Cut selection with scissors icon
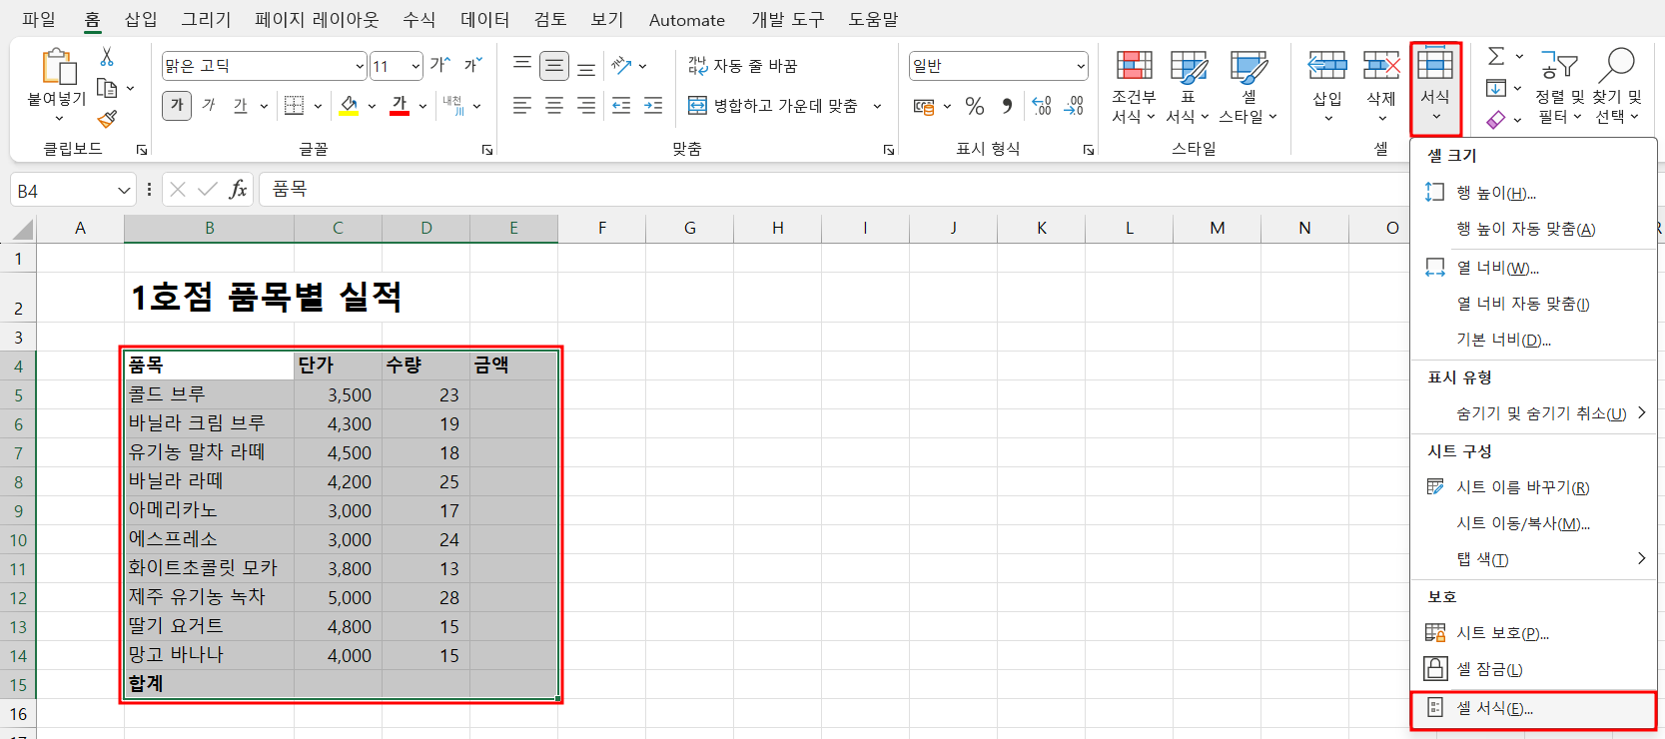 pos(107,57)
